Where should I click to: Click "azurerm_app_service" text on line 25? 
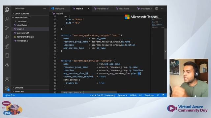[86, 61]
